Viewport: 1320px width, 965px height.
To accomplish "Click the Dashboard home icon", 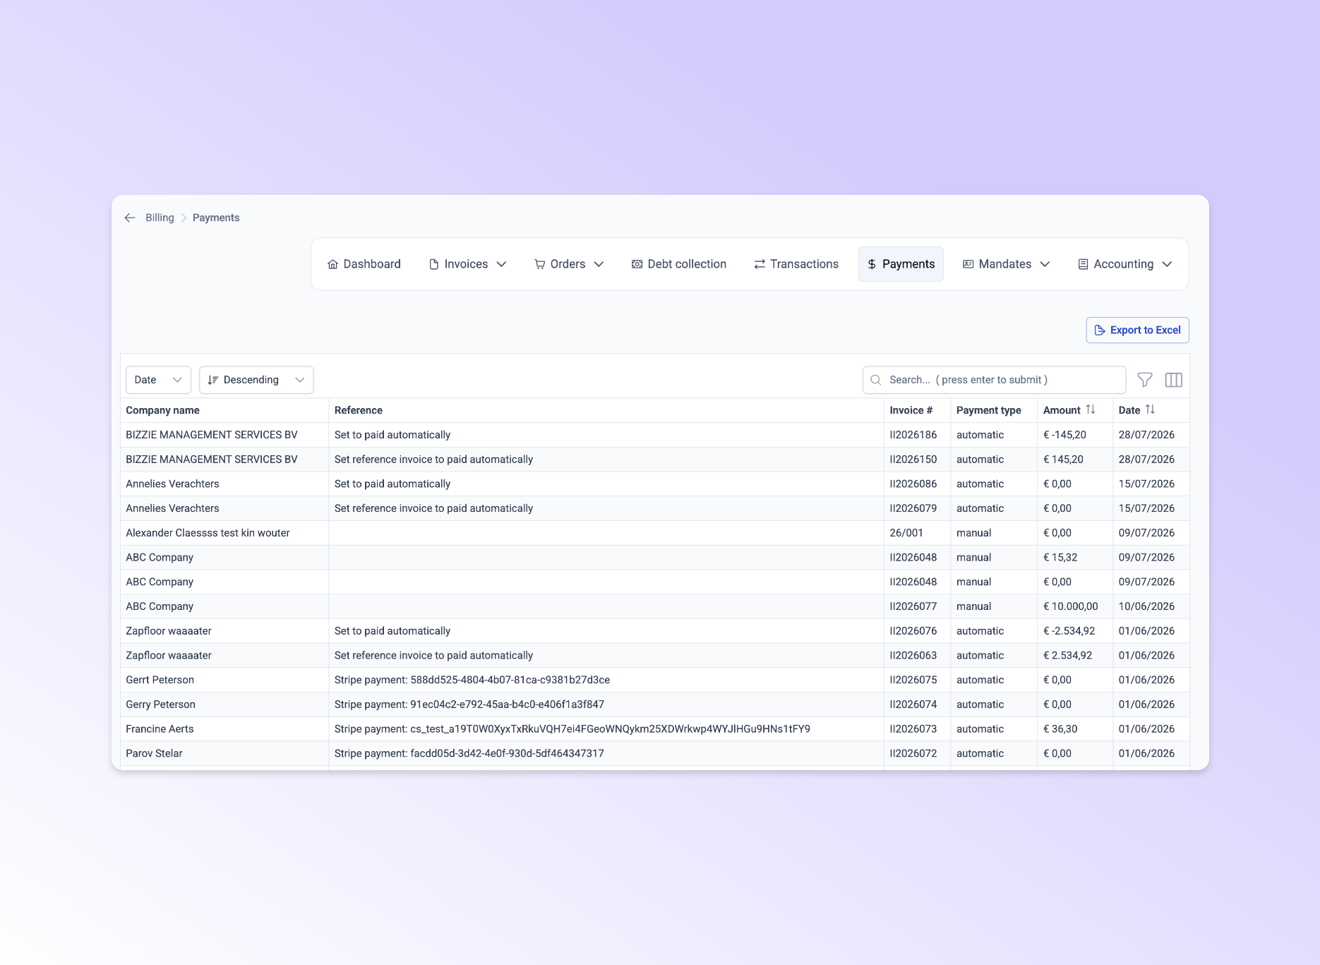I will [333, 264].
